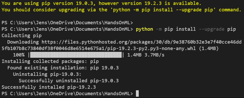Click the empty PS prompt line
This screenshot has height=98, width=244.
[67, 23]
